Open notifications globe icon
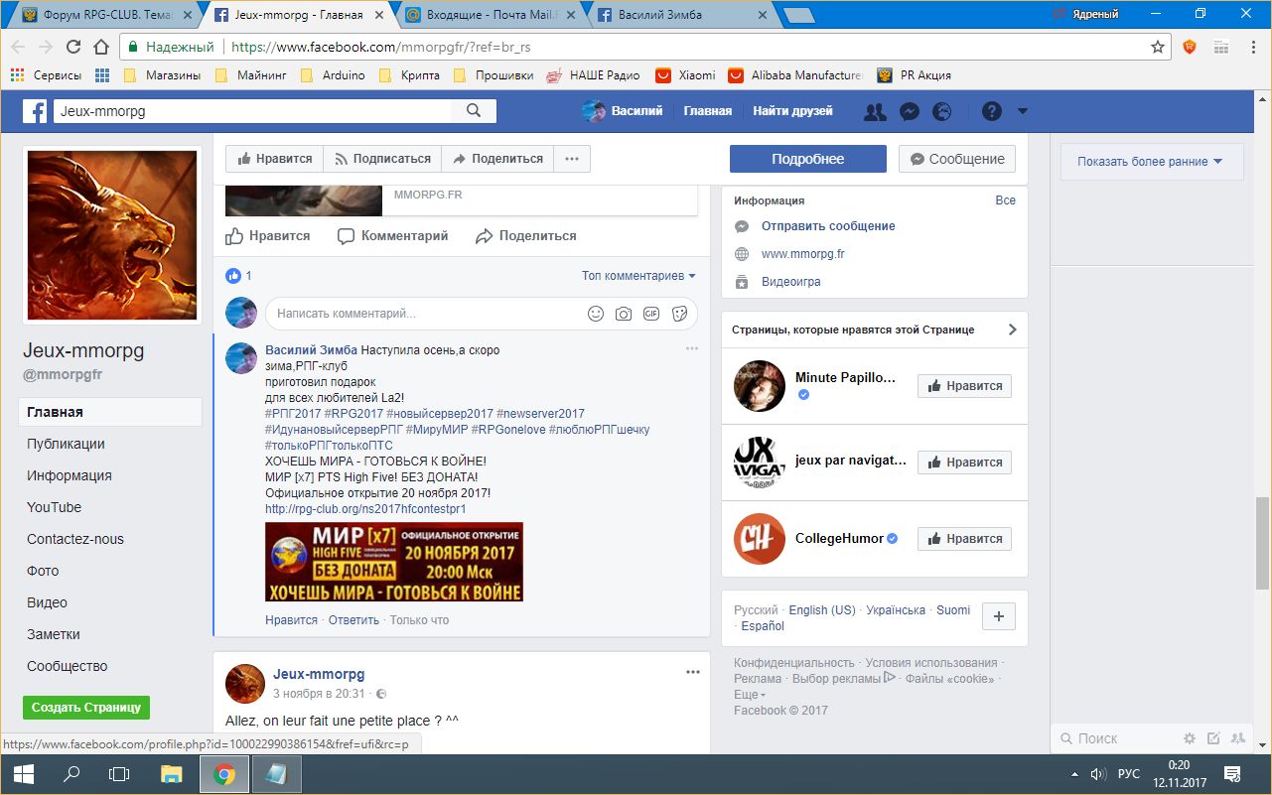The width and height of the screenshot is (1272, 795). click(x=940, y=111)
